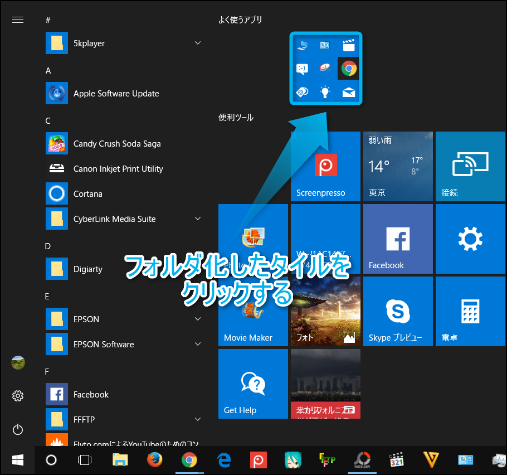
Task: Launch Skype Preview tile
Action: coord(397,311)
